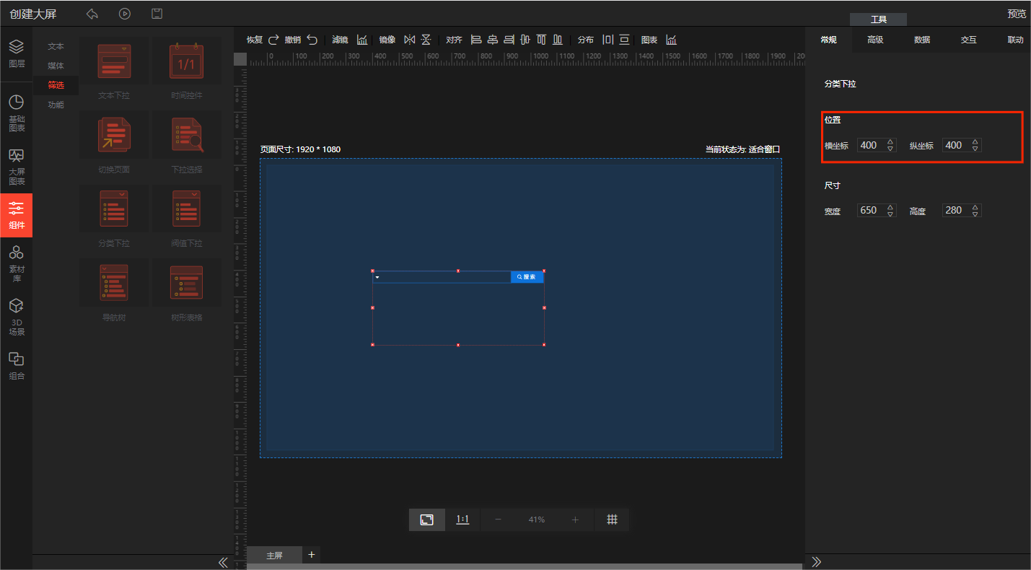Click the align left edges icon
1031x570 pixels.
(475, 40)
